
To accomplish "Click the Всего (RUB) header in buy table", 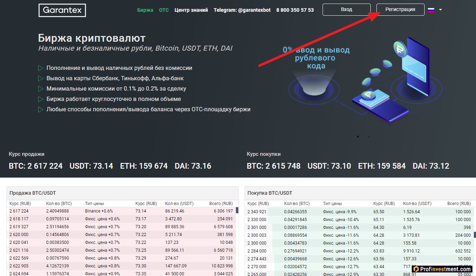I will [459, 204].
